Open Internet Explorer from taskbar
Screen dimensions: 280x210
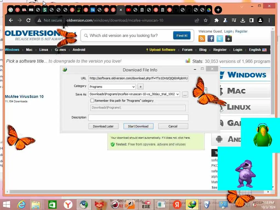point(21,205)
